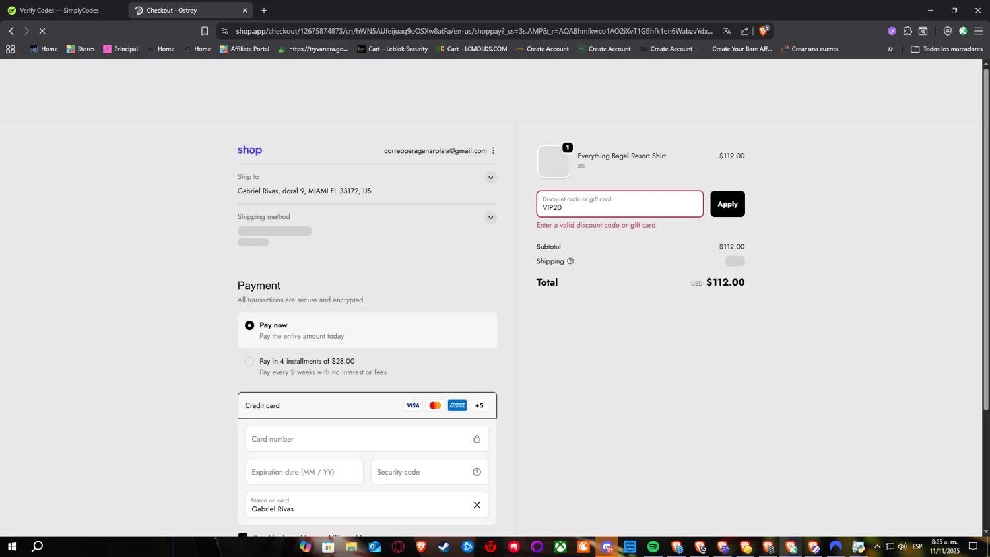The width and height of the screenshot is (990, 557).
Task: Switch to Verify Codes SimplyCodes tab
Action: pyautogui.click(x=59, y=11)
